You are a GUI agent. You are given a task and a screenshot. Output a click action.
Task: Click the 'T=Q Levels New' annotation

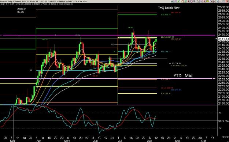click(169, 8)
